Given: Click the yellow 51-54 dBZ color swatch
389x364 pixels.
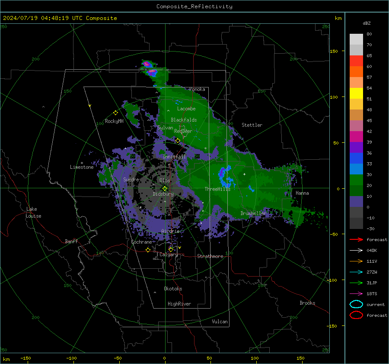Looking at the screenshot, I should coord(356,93).
